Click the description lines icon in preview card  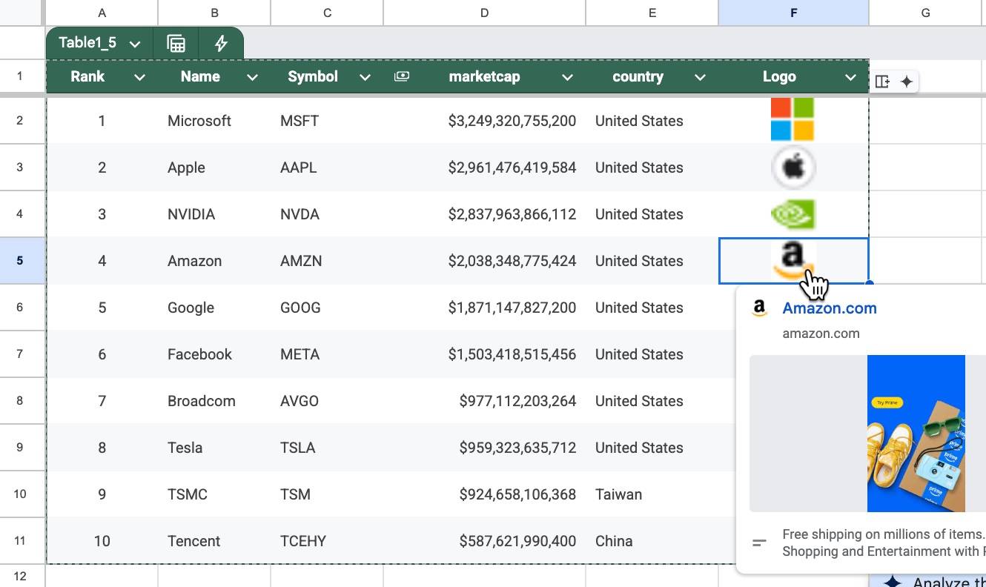pos(759,543)
